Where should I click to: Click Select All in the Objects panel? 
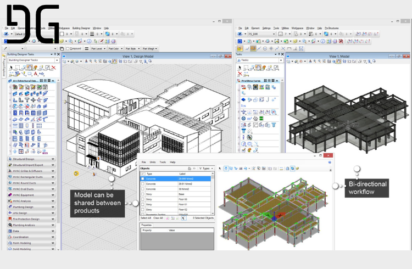pyautogui.click(x=146, y=218)
